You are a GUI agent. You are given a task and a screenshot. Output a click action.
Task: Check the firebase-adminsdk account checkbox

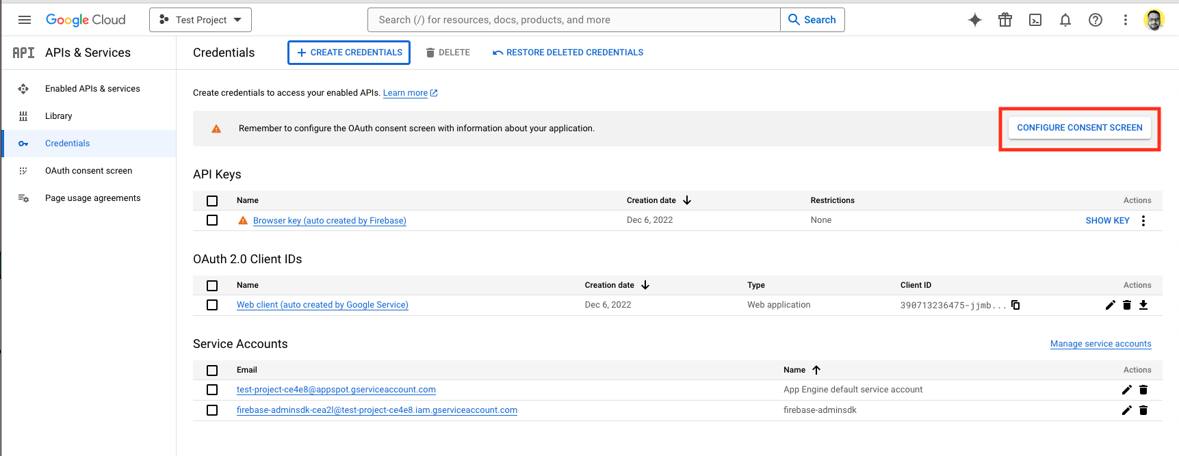212,410
